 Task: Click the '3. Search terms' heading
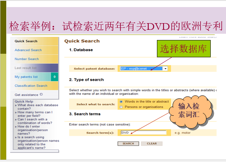85,114
